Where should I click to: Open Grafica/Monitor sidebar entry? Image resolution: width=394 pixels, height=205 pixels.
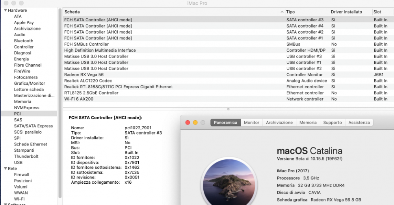[30, 83]
